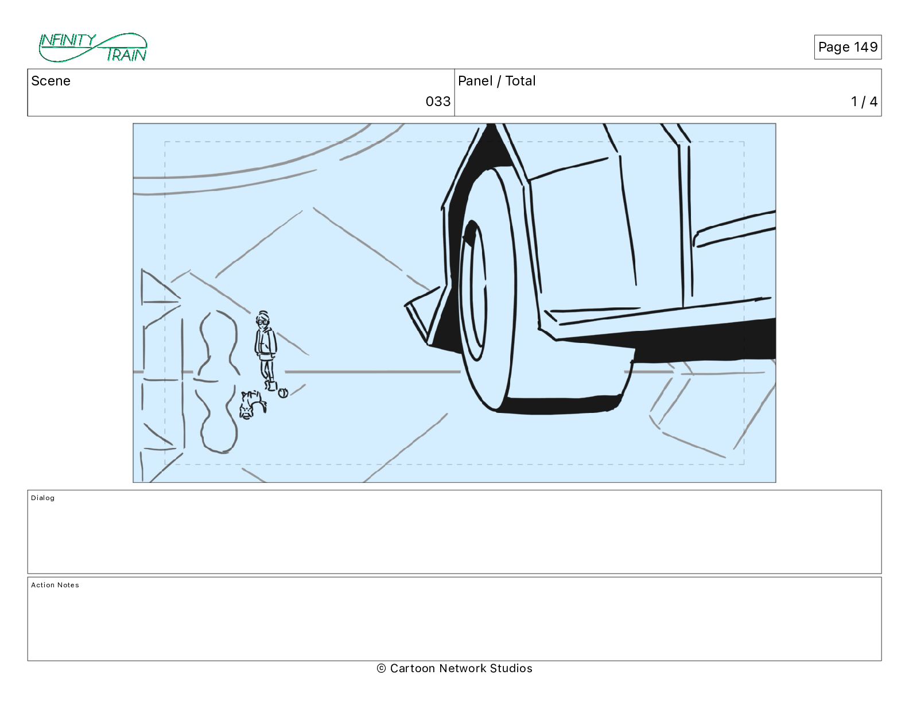
Task: Click inside the Action Notes box
Action: 454,619
